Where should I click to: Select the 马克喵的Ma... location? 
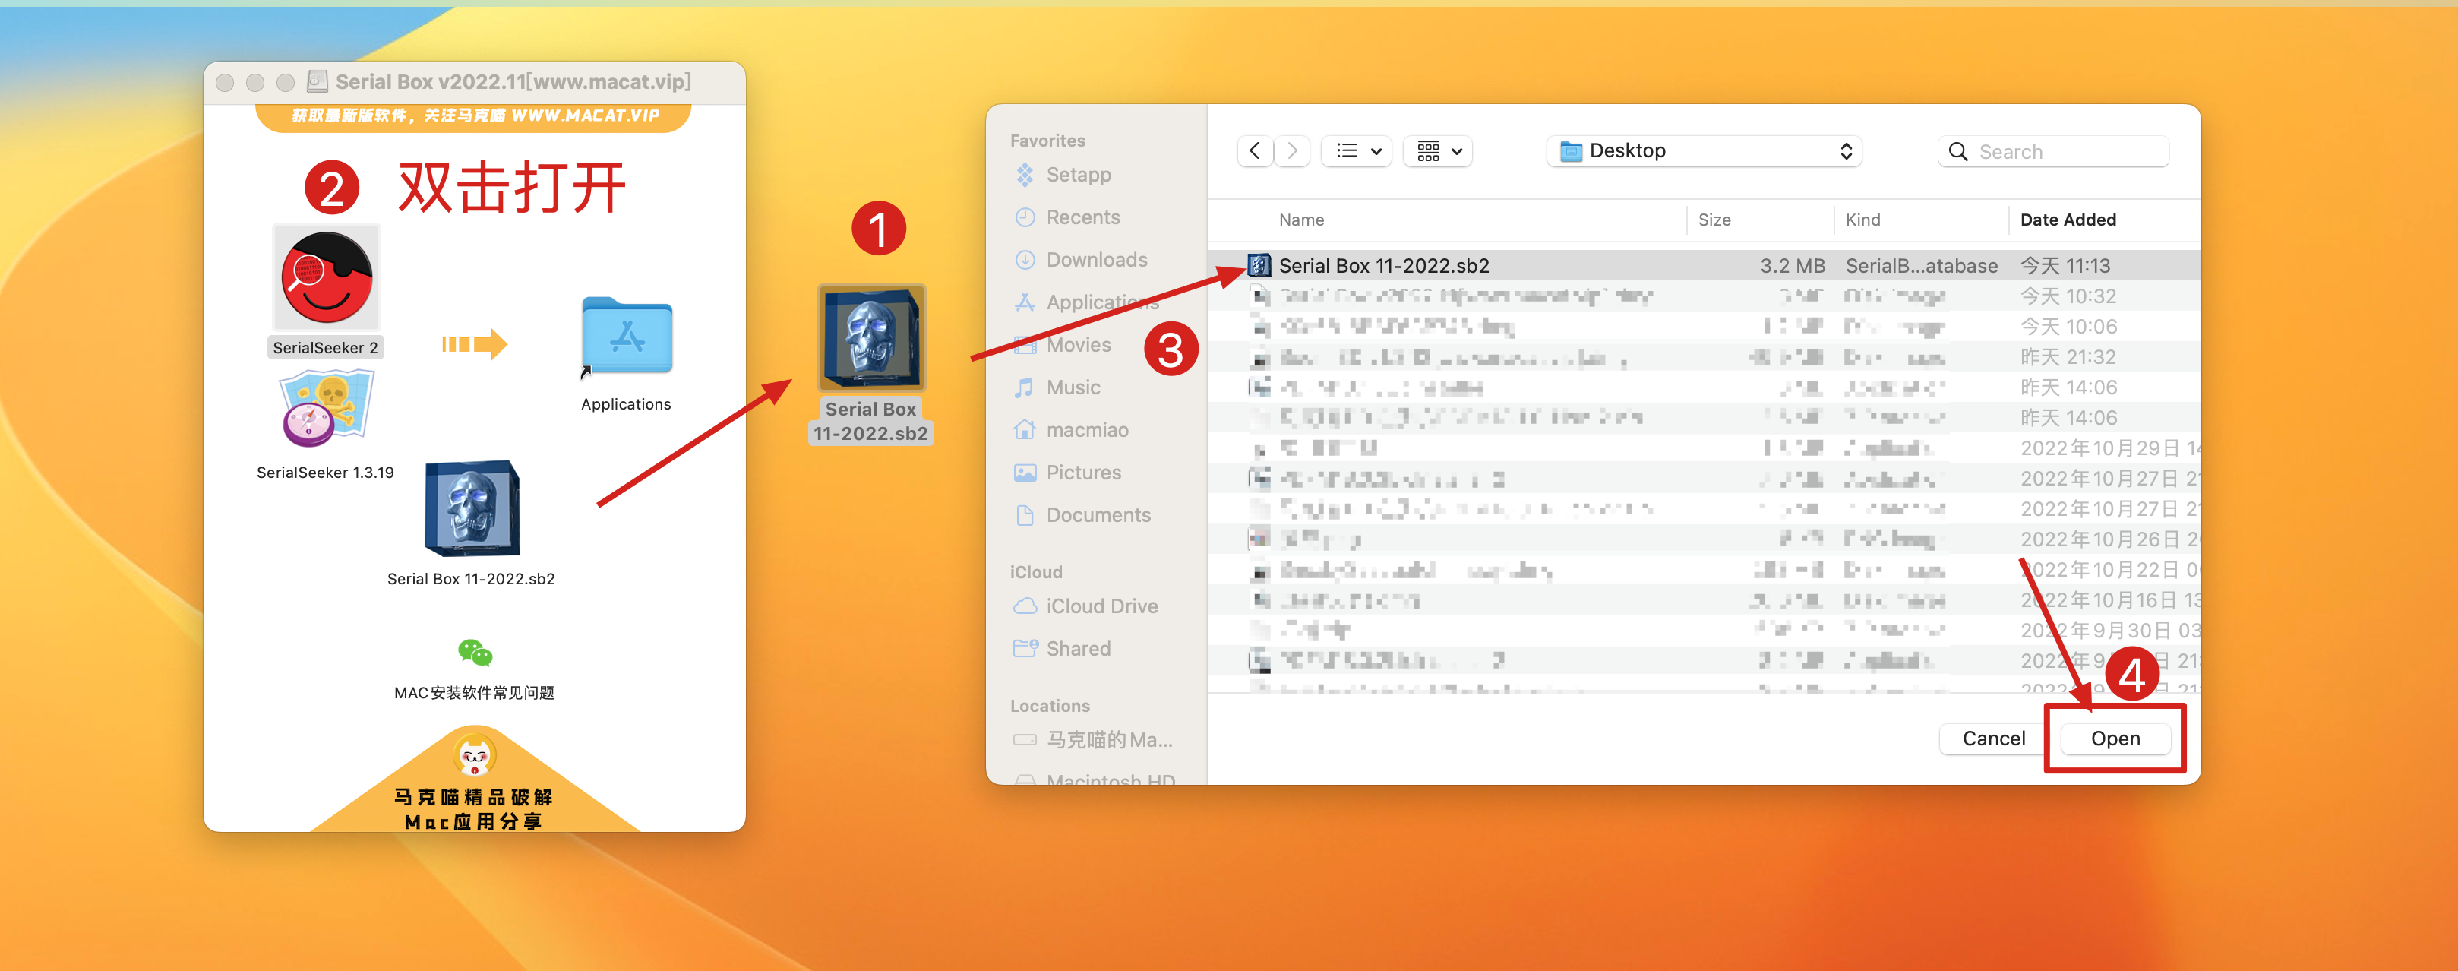[1109, 740]
